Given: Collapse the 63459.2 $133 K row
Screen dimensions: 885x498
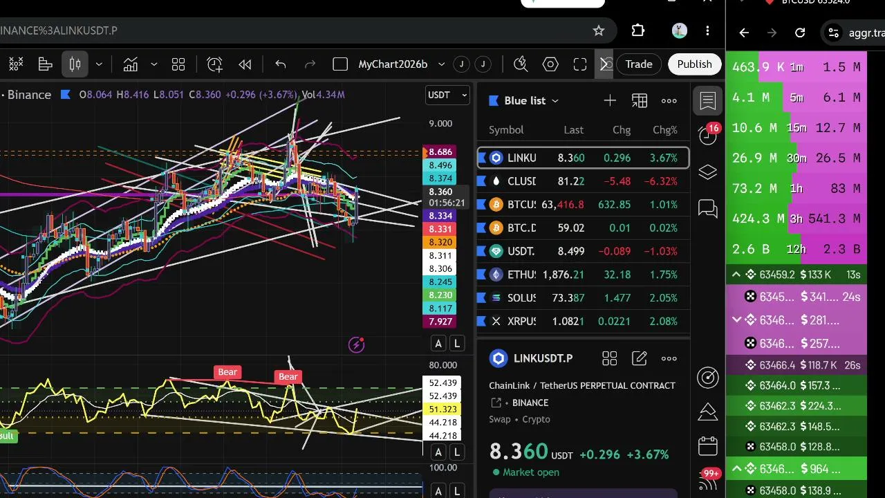Looking at the screenshot, I should 737,275.
